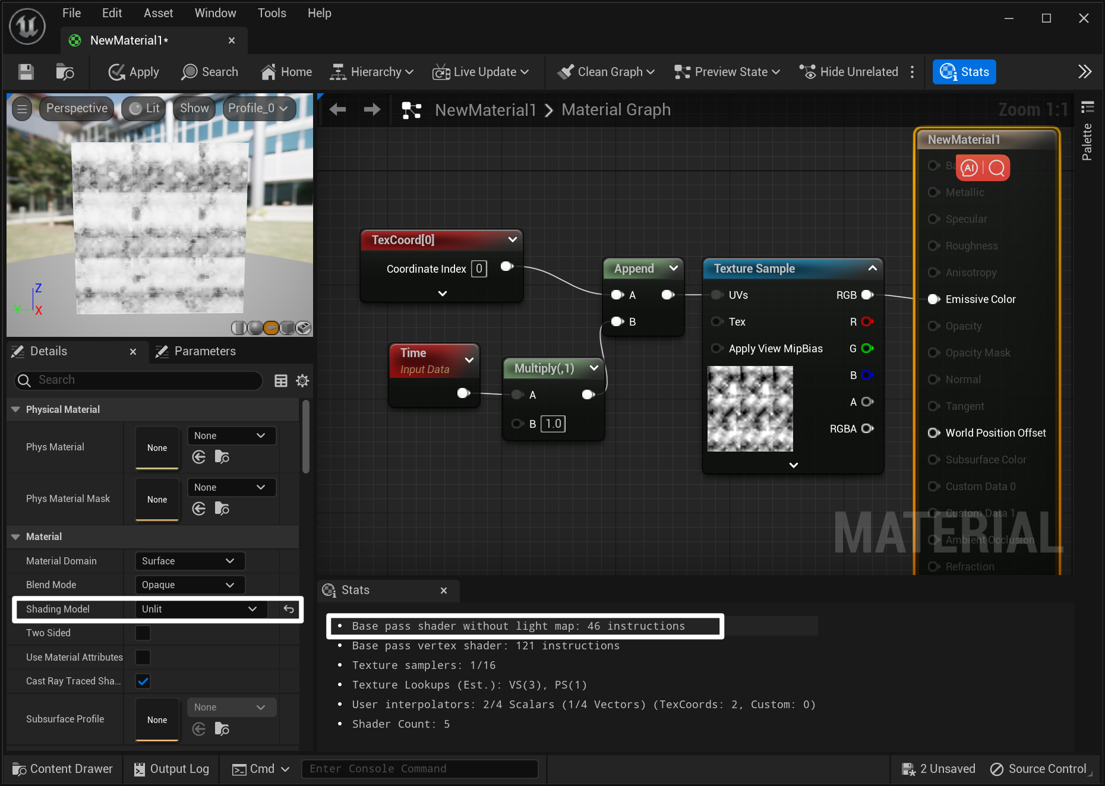The width and height of the screenshot is (1105, 786).
Task: Open the Material Domain dropdown
Action: click(x=188, y=561)
